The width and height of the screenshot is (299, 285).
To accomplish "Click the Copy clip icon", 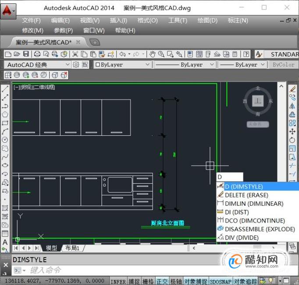I will [84, 54].
